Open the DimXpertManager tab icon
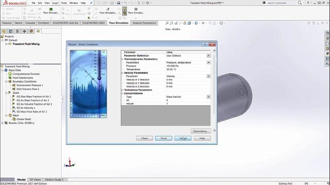This screenshot has height=185, width=330. (24, 31)
